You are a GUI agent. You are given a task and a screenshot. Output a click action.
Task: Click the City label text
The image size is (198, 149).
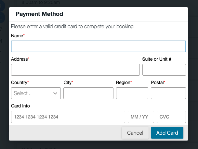[x=68, y=82]
